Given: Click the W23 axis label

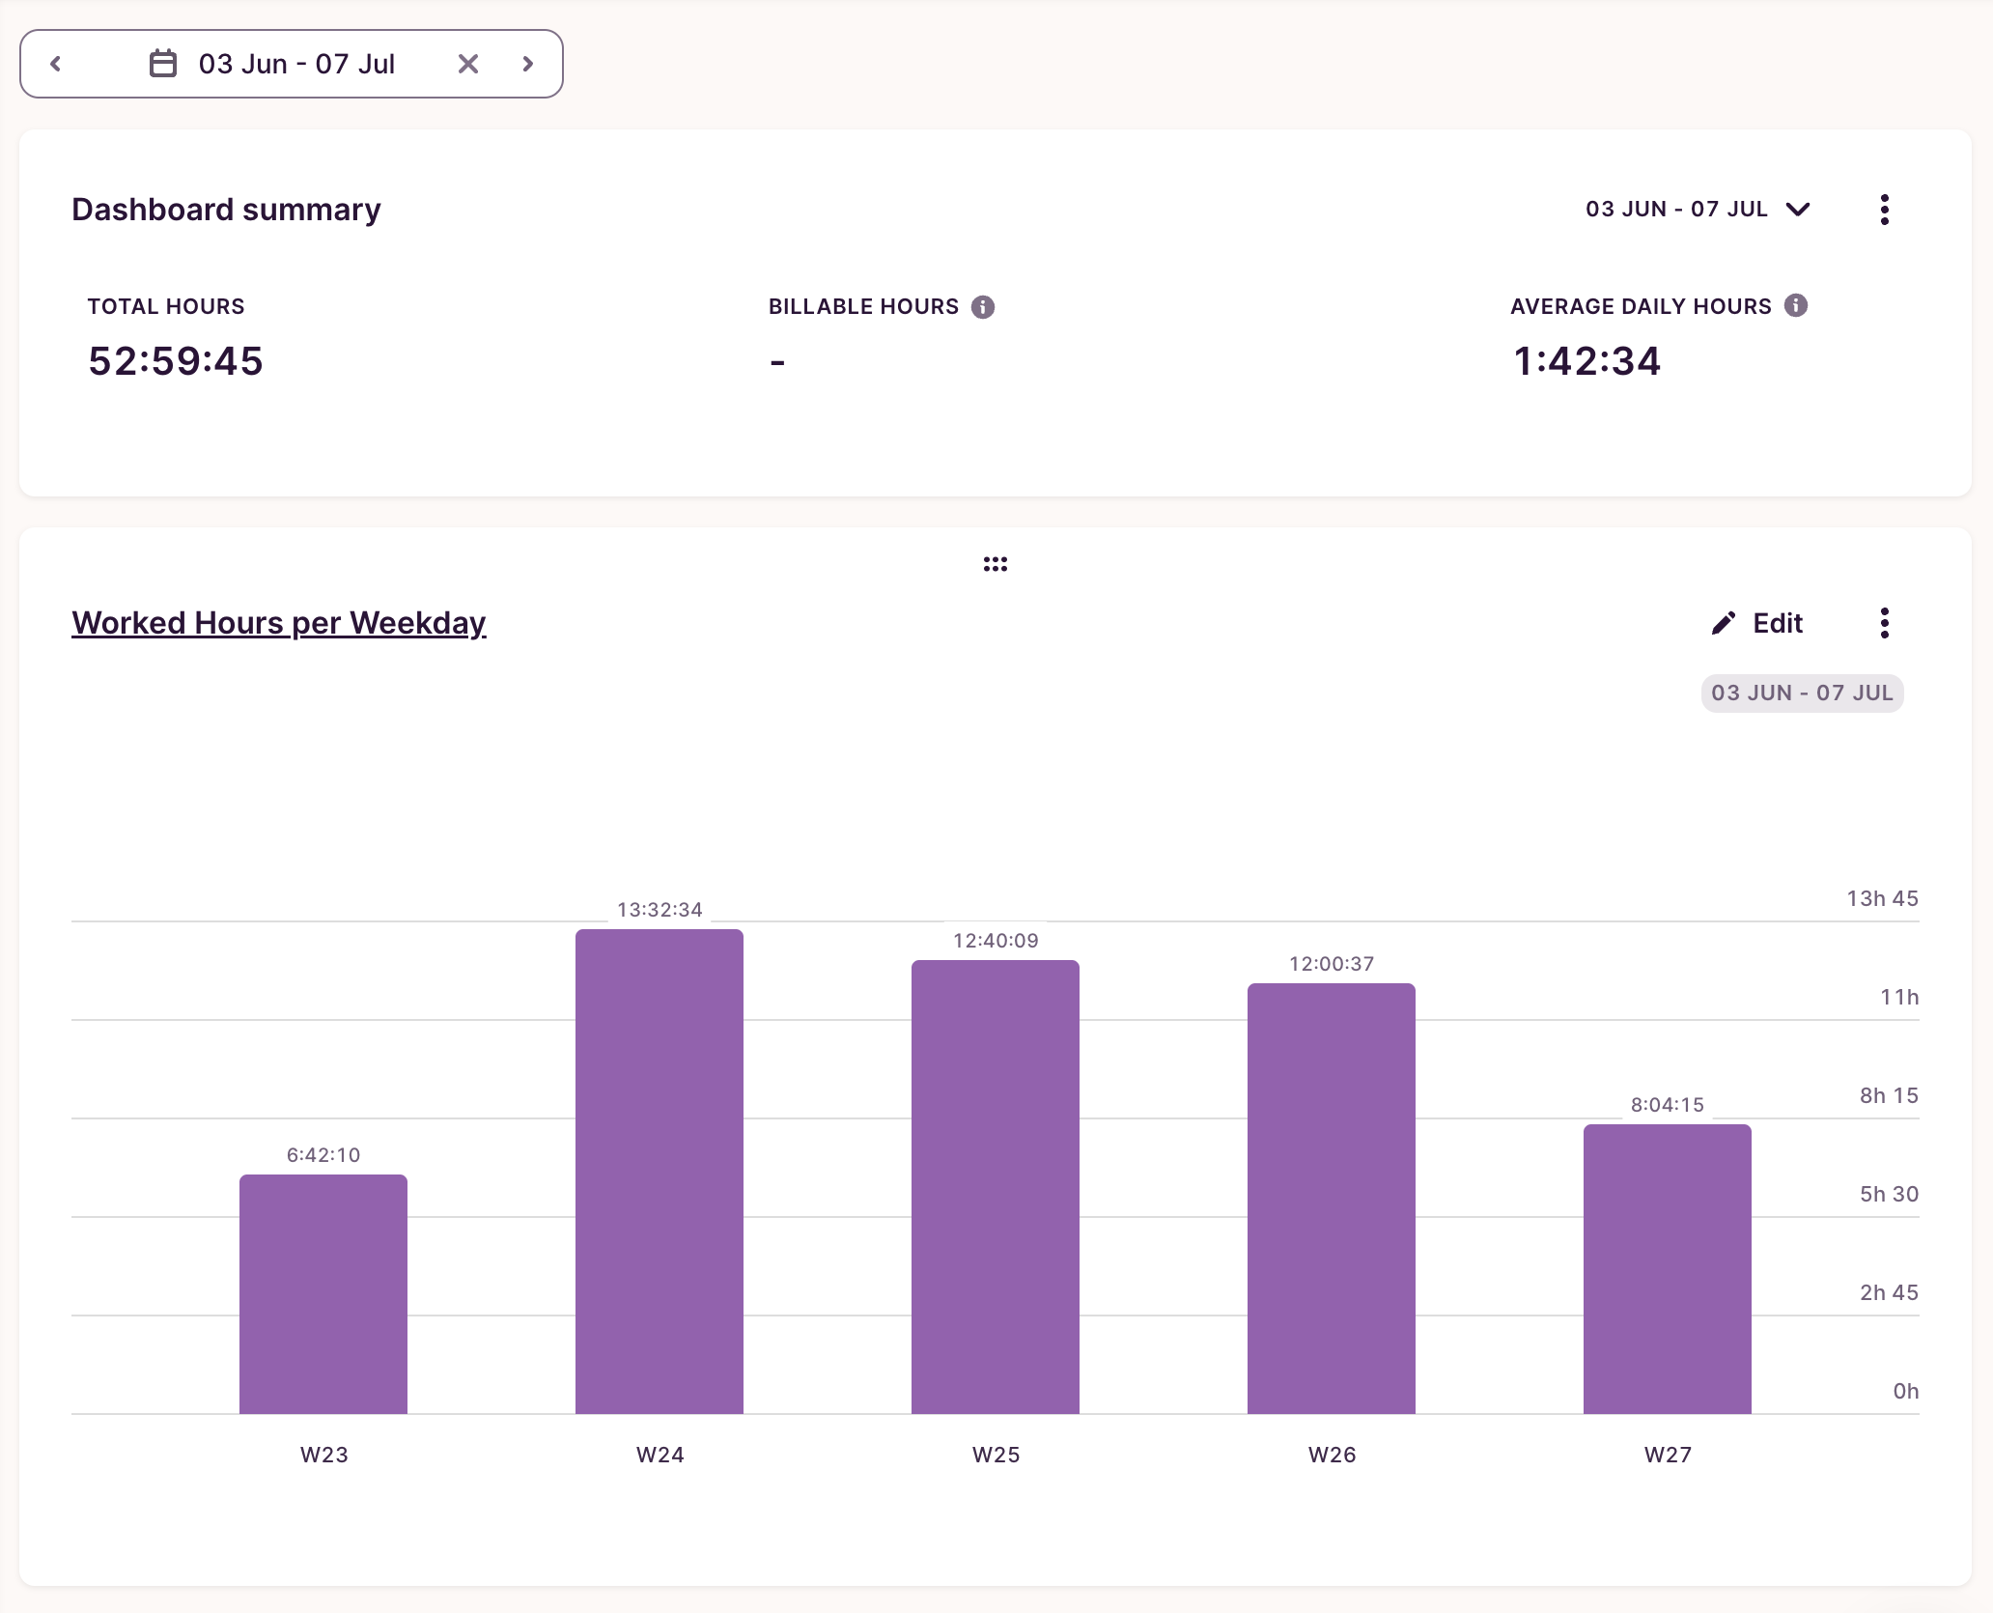Looking at the screenshot, I should (323, 1455).
